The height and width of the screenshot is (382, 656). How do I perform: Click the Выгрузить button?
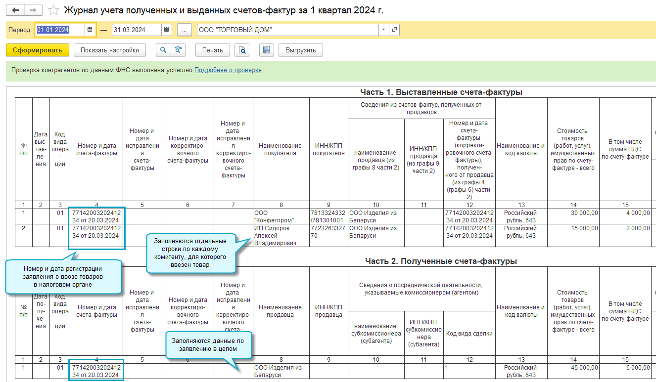tap(301, 50)
